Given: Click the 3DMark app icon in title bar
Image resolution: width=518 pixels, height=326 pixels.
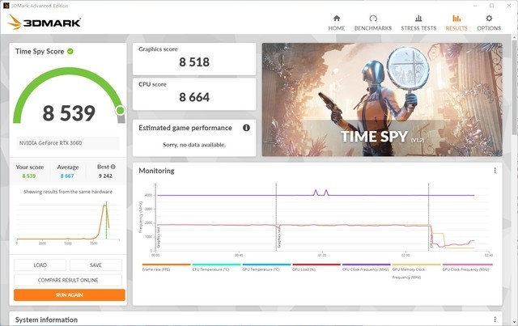Looking at the screenshot, I should click(6, 6).
